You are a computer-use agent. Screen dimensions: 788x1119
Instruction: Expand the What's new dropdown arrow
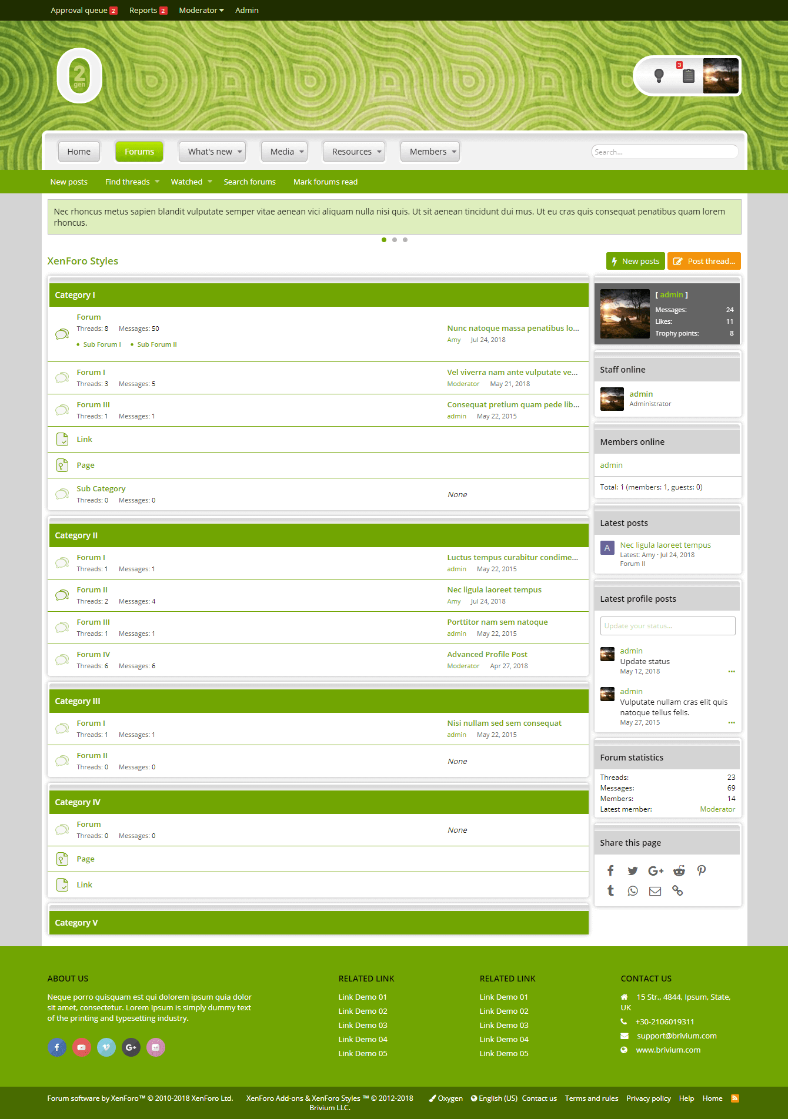pyautogui.click(x=240, y=152)
